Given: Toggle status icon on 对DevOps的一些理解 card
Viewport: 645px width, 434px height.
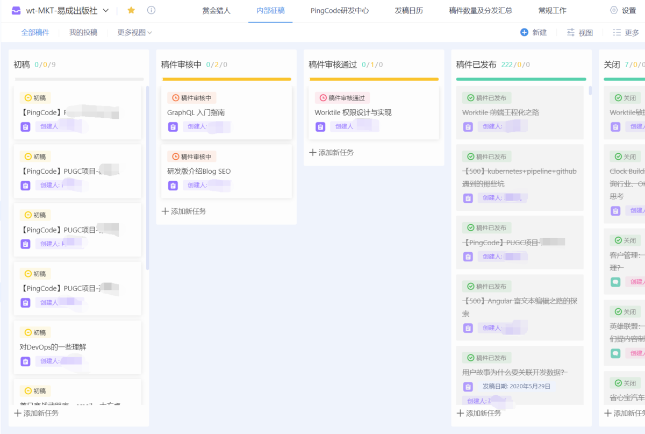Looking at the screenshot, I should coord(28,332).
